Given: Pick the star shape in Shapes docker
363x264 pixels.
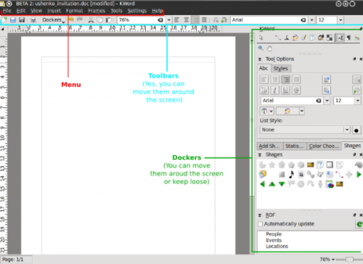Looking at the screenshot, I should (272, 165).
